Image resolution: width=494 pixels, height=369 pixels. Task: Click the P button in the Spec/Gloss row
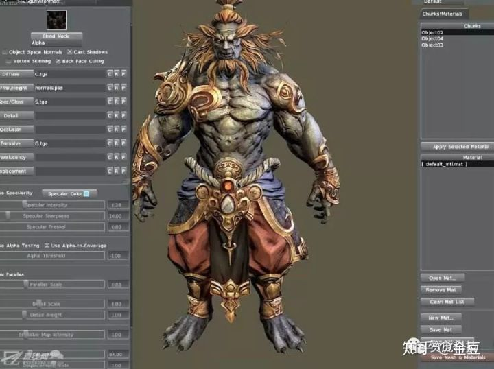coord(123,102)
